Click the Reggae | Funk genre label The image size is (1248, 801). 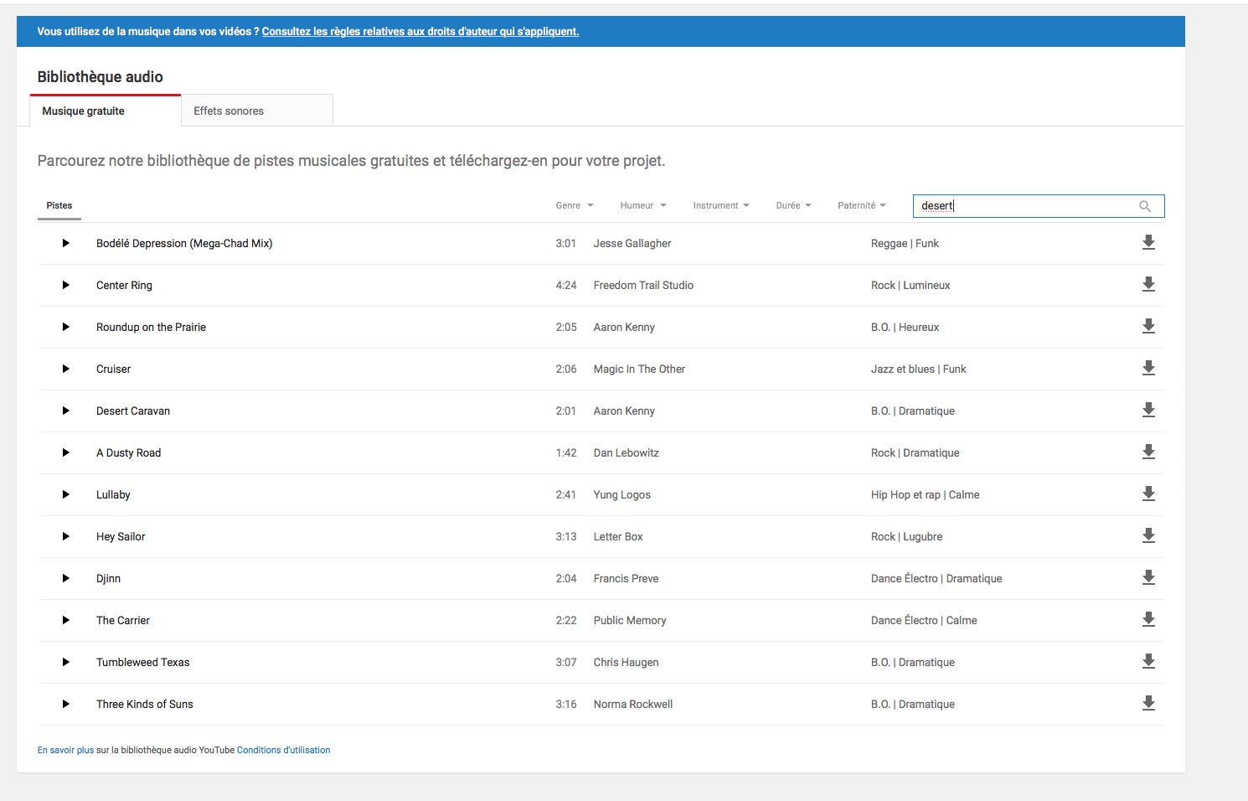coord(905,243)
